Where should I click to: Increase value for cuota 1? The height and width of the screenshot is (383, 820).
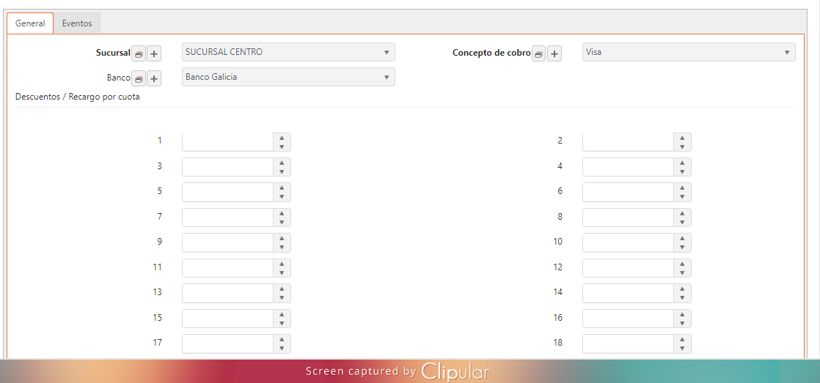pos(282,138)
